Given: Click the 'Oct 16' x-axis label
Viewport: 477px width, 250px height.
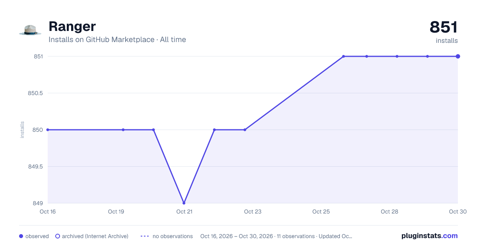Looking at the screenshot, I should pos(48,212).
